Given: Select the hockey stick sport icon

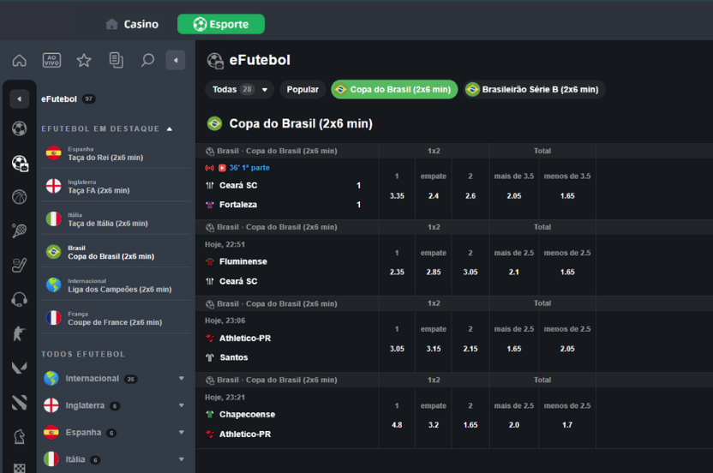Looking at the screenshot, I should tap(19, 265).
